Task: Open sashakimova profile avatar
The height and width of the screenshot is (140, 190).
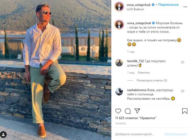Action: 119,91
